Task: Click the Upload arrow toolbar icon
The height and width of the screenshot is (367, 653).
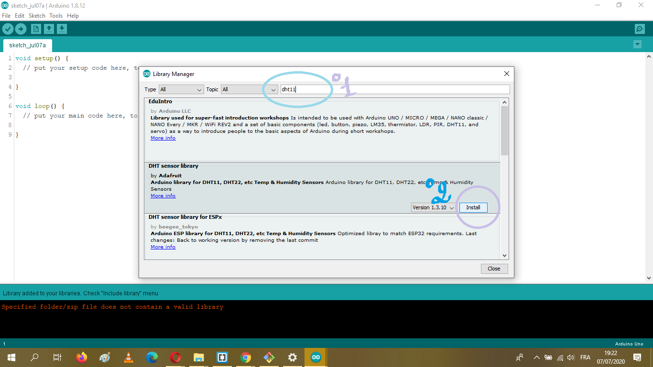Action: coord(21,29)
